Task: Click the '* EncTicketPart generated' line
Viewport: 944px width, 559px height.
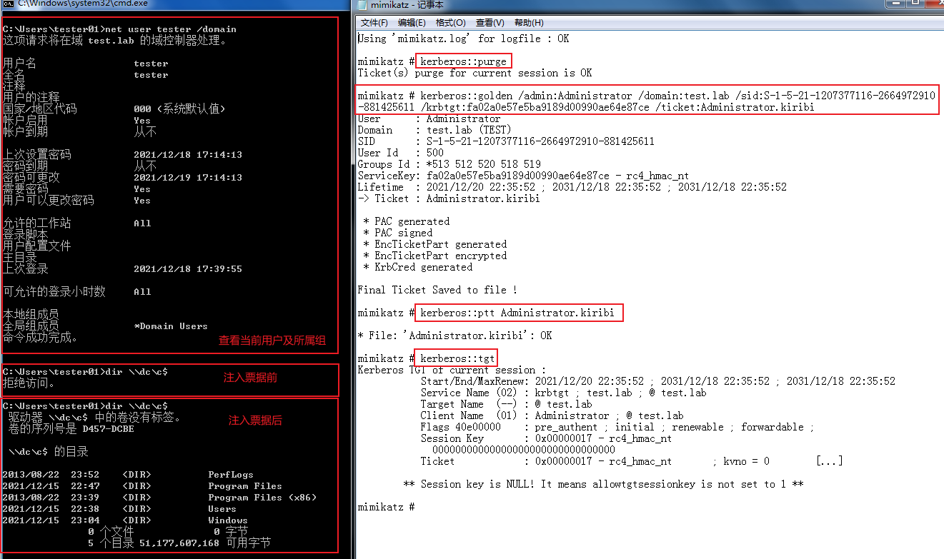Action: point(434,244)
